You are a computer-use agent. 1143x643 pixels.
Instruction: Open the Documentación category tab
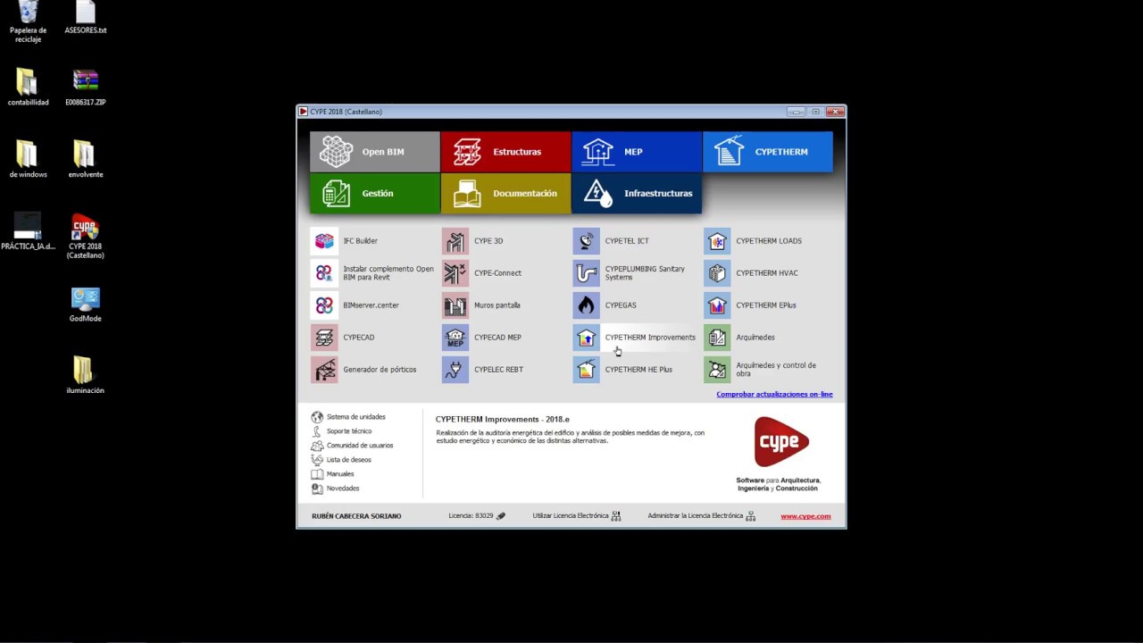pos(505,193)
